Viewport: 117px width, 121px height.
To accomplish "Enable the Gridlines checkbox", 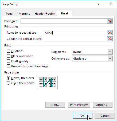I will 8,51.
